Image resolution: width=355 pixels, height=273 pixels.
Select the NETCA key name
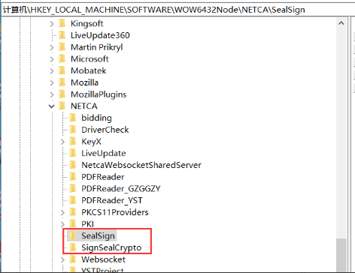pos(84,106)
